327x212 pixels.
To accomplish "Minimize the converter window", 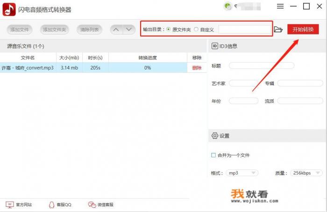I will point(293,6).
